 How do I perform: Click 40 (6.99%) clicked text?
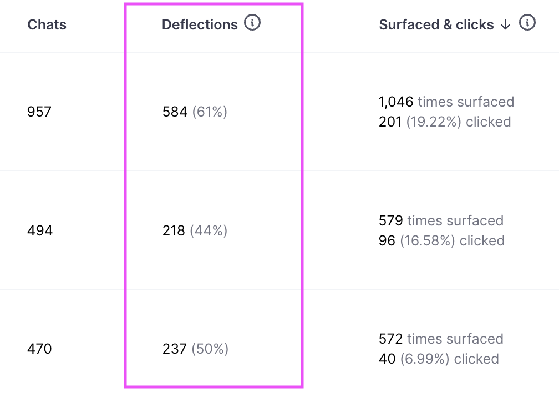439,359
